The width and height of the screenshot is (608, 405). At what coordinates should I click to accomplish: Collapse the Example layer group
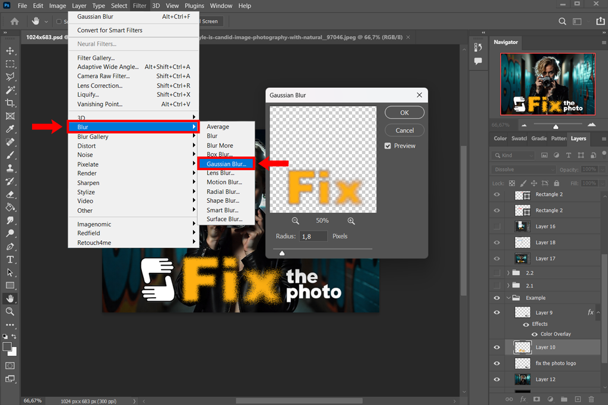[x=508, y=298]
